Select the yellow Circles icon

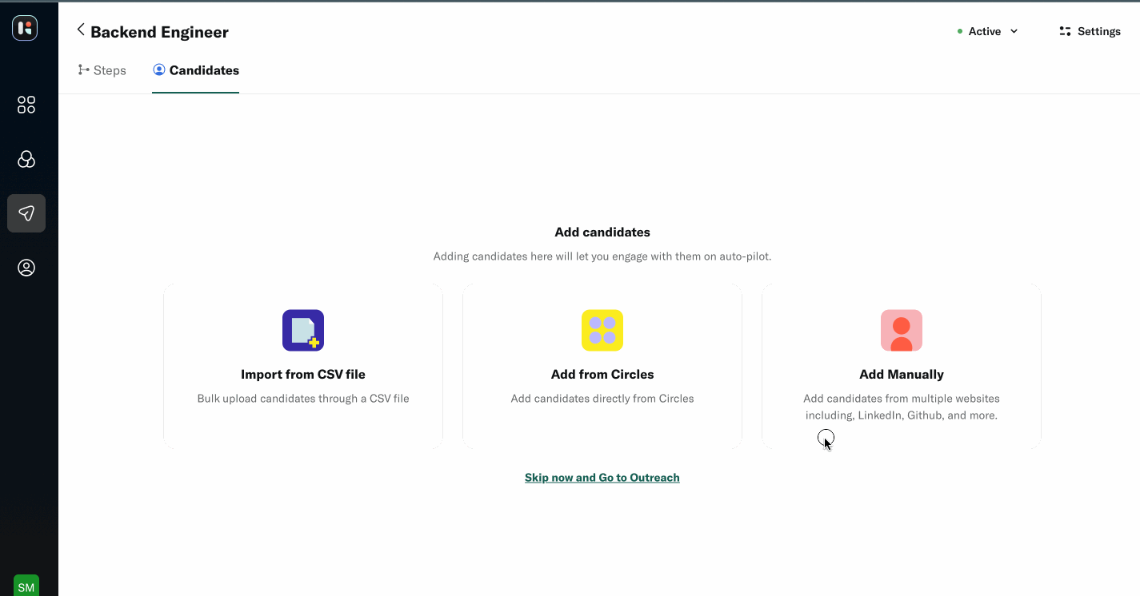pyautogui.click(x=602, y=330)
